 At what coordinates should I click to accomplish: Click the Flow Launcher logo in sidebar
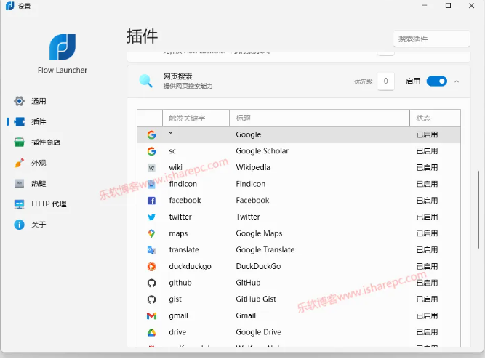pos(63,47)
